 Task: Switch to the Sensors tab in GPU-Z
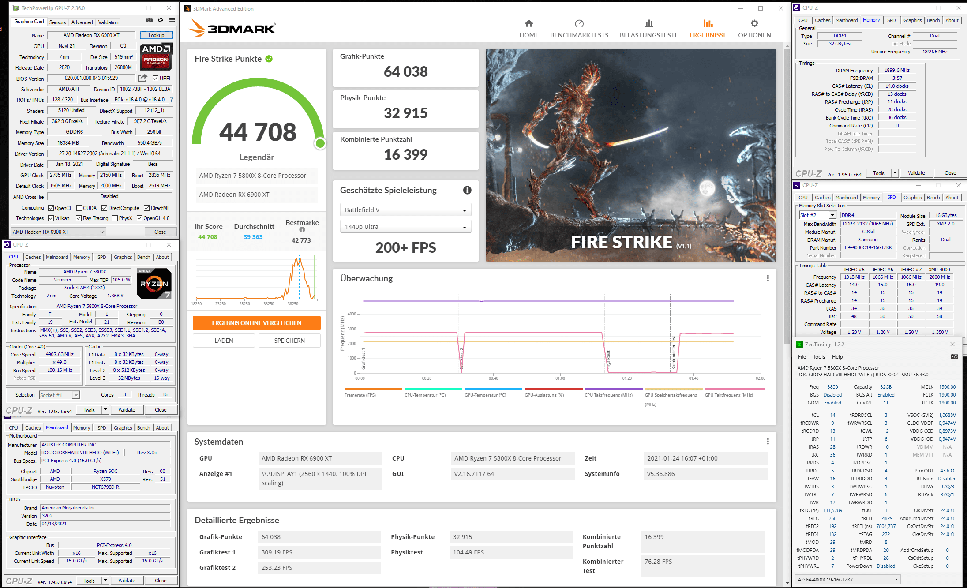57,22
